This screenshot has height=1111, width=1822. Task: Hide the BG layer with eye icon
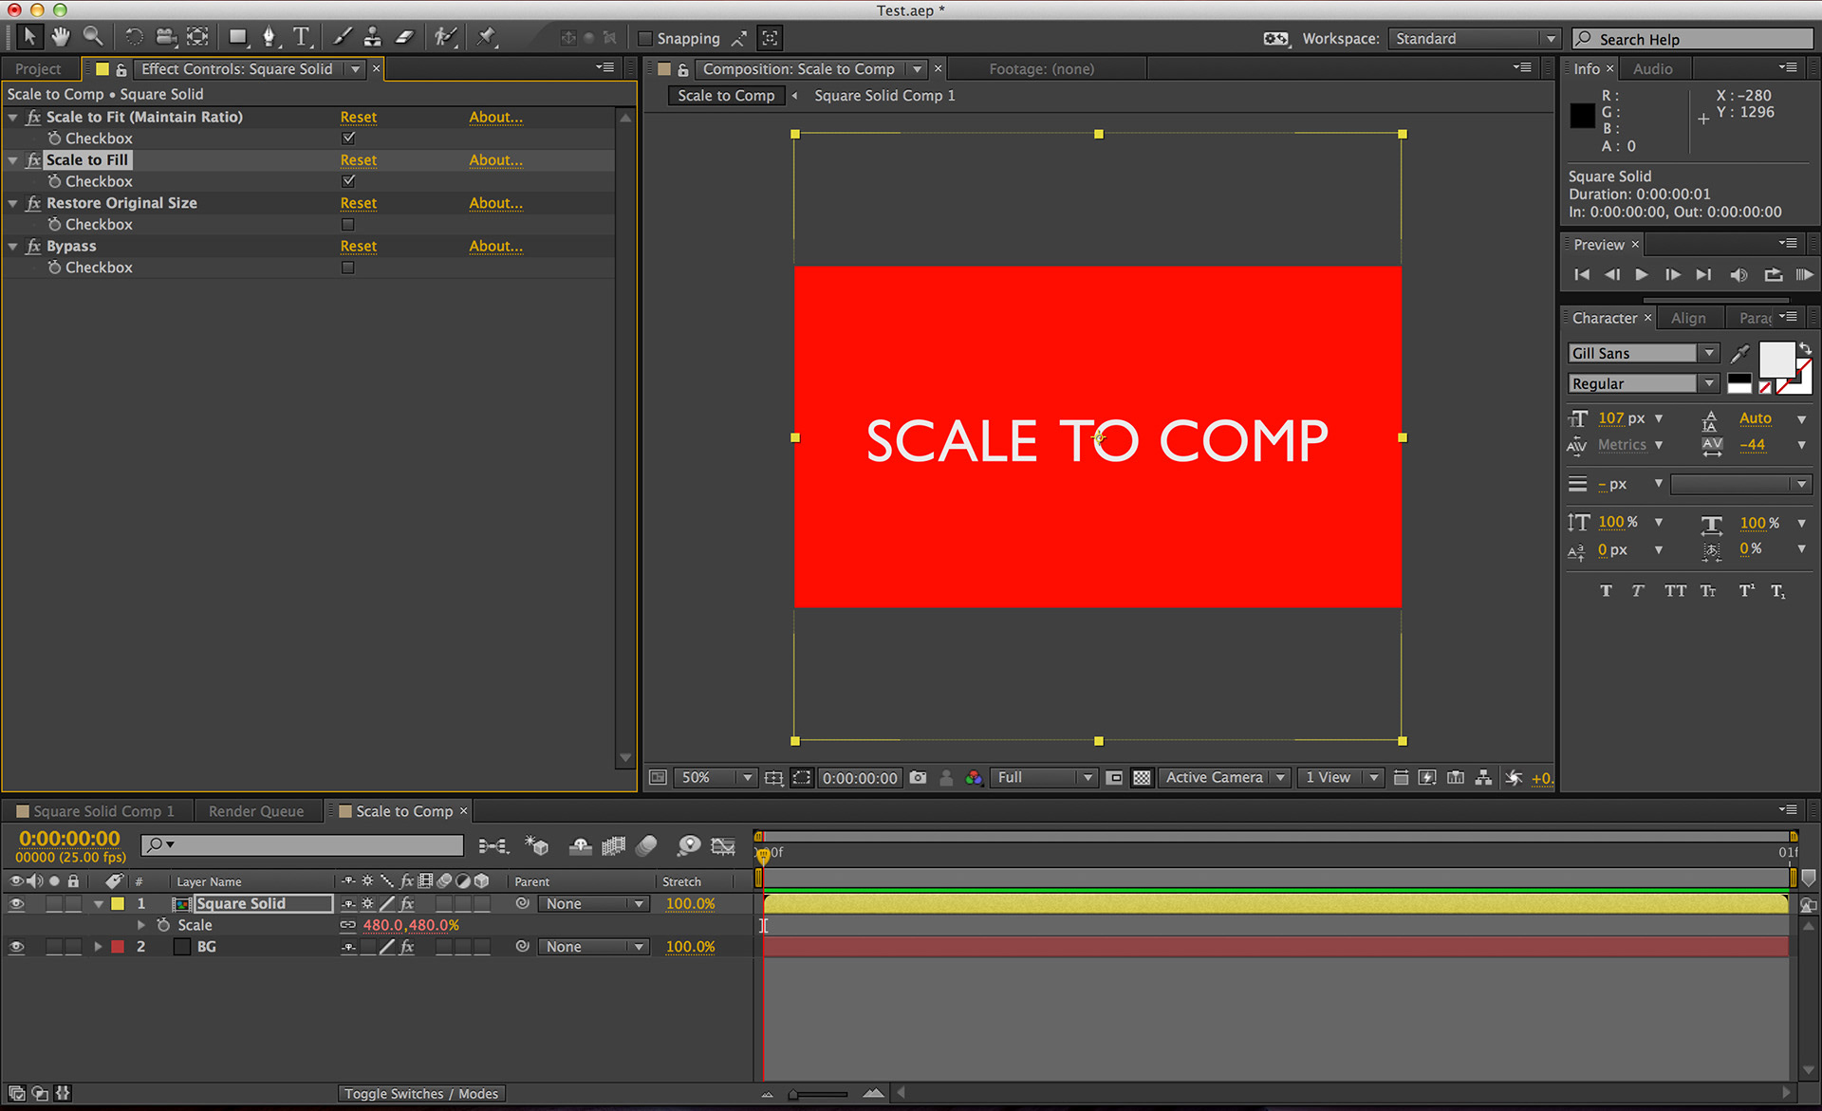16,947
